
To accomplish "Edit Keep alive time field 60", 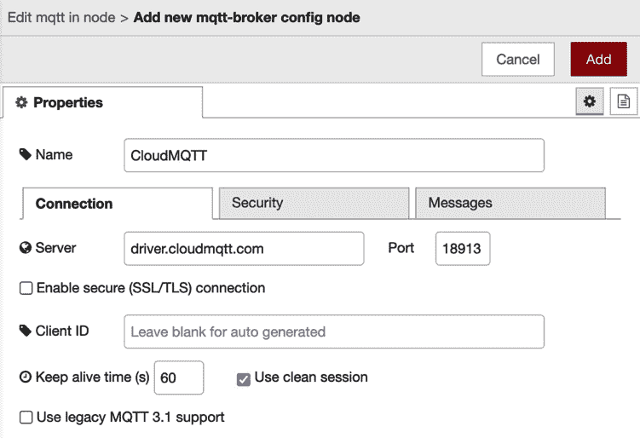I will (x=179, y=377).
